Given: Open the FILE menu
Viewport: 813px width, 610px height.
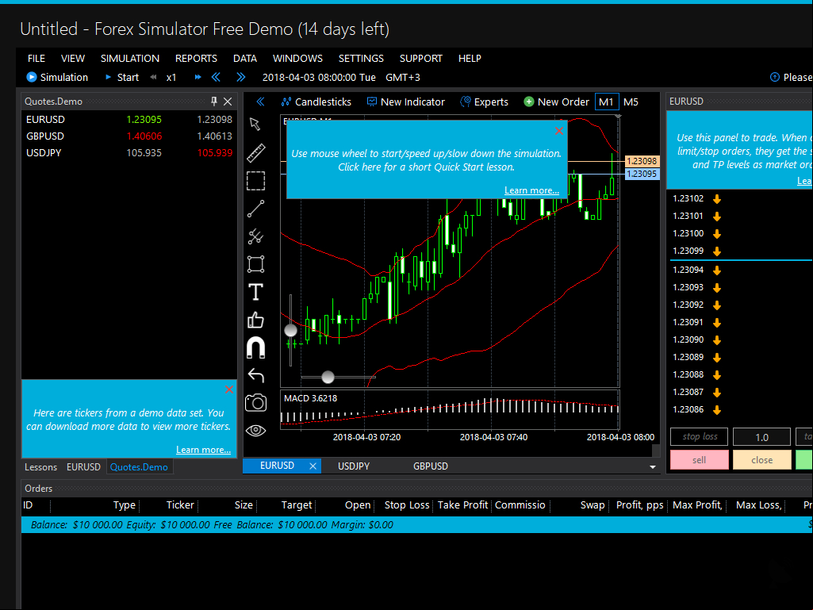Looking at the screenshot, I should coord(36,58).
